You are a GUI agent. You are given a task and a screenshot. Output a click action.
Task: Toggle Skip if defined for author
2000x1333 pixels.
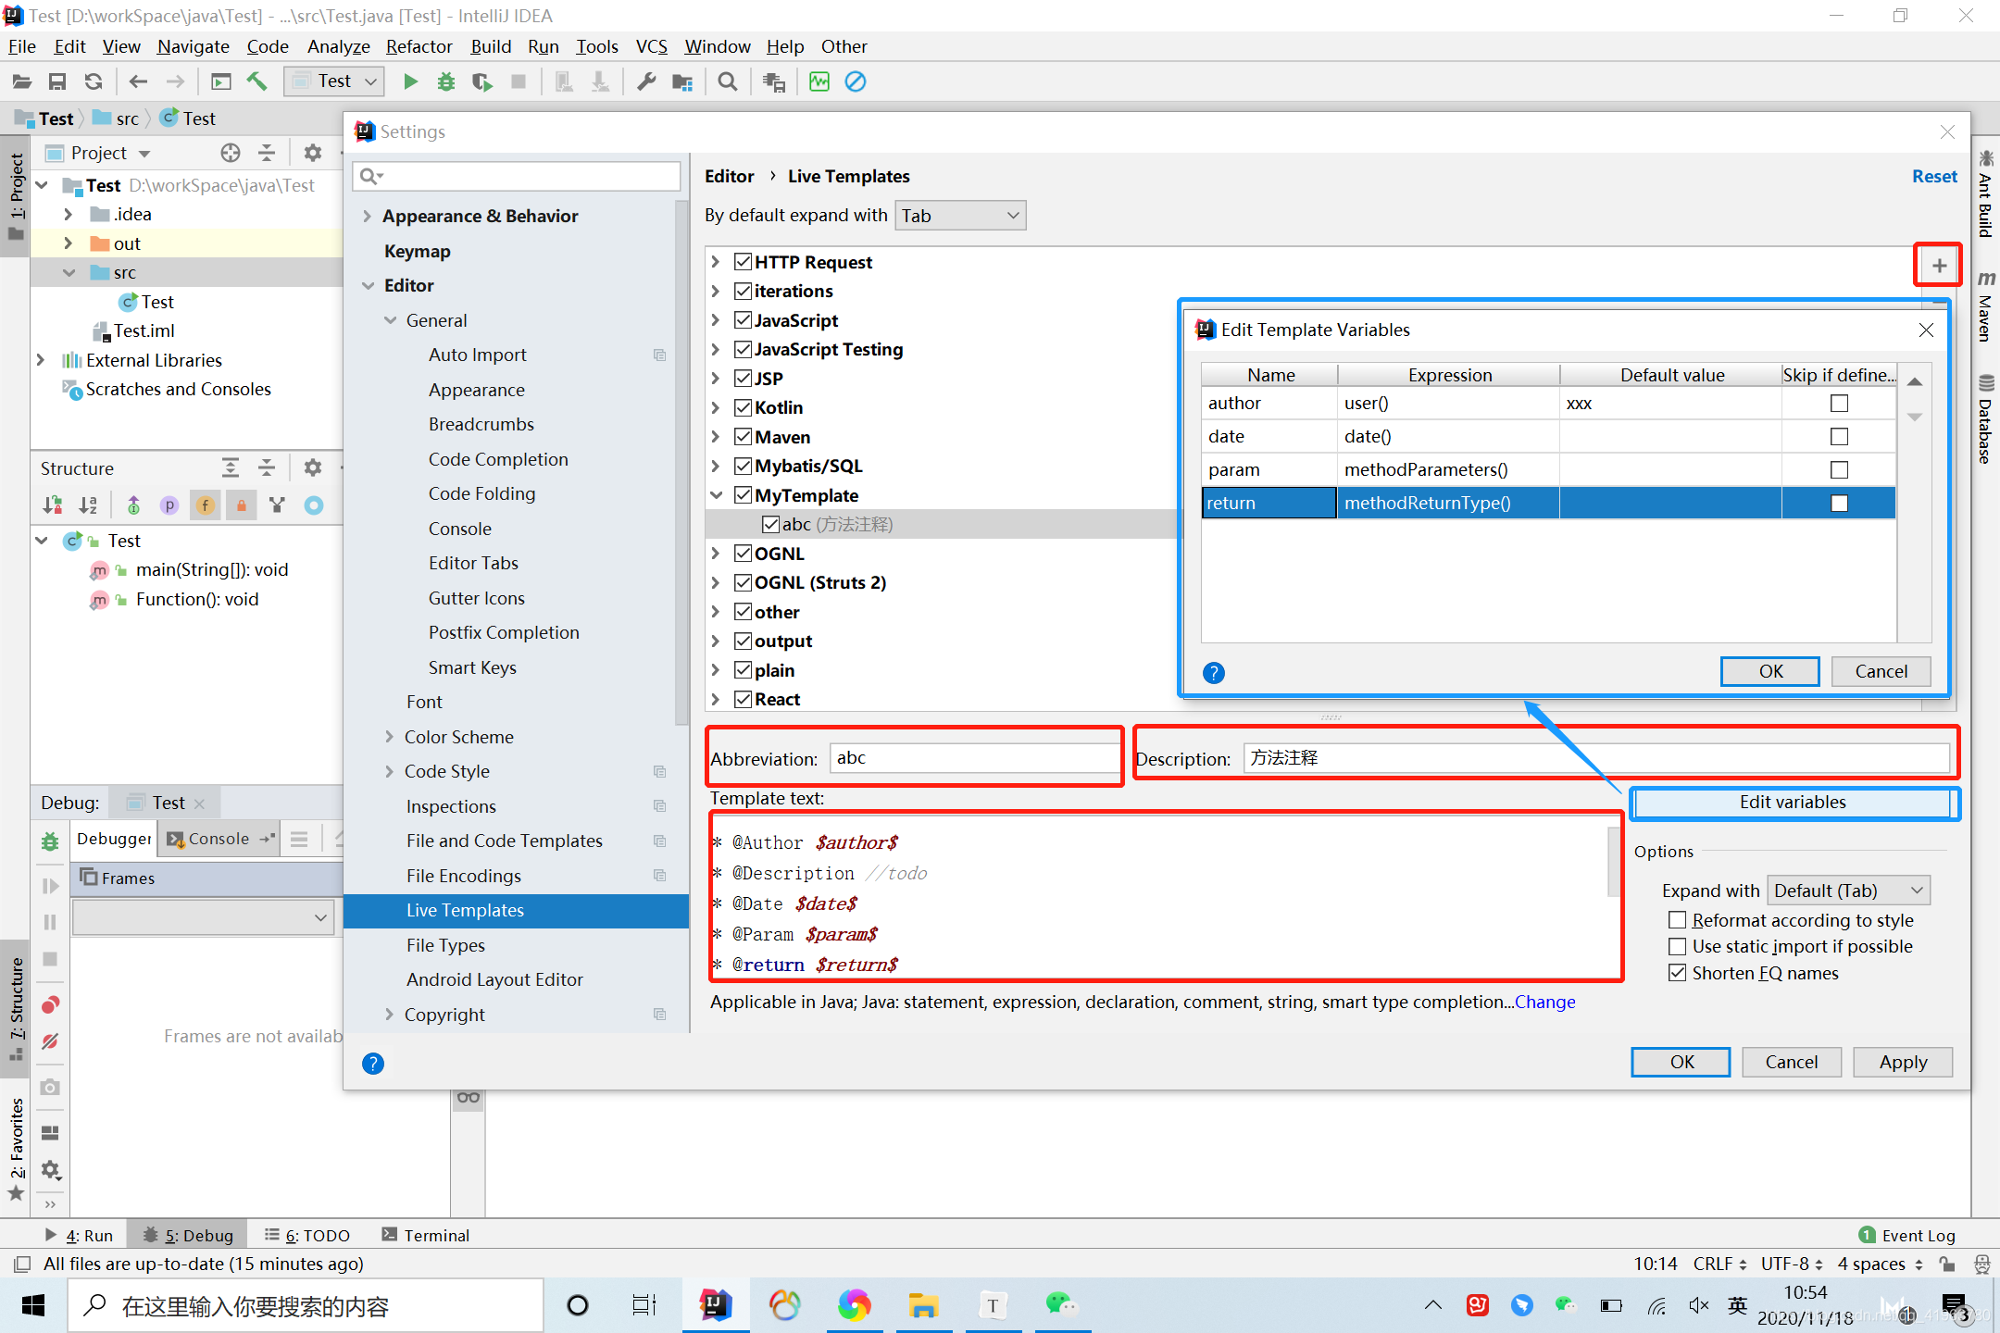tap(1839, 404)
